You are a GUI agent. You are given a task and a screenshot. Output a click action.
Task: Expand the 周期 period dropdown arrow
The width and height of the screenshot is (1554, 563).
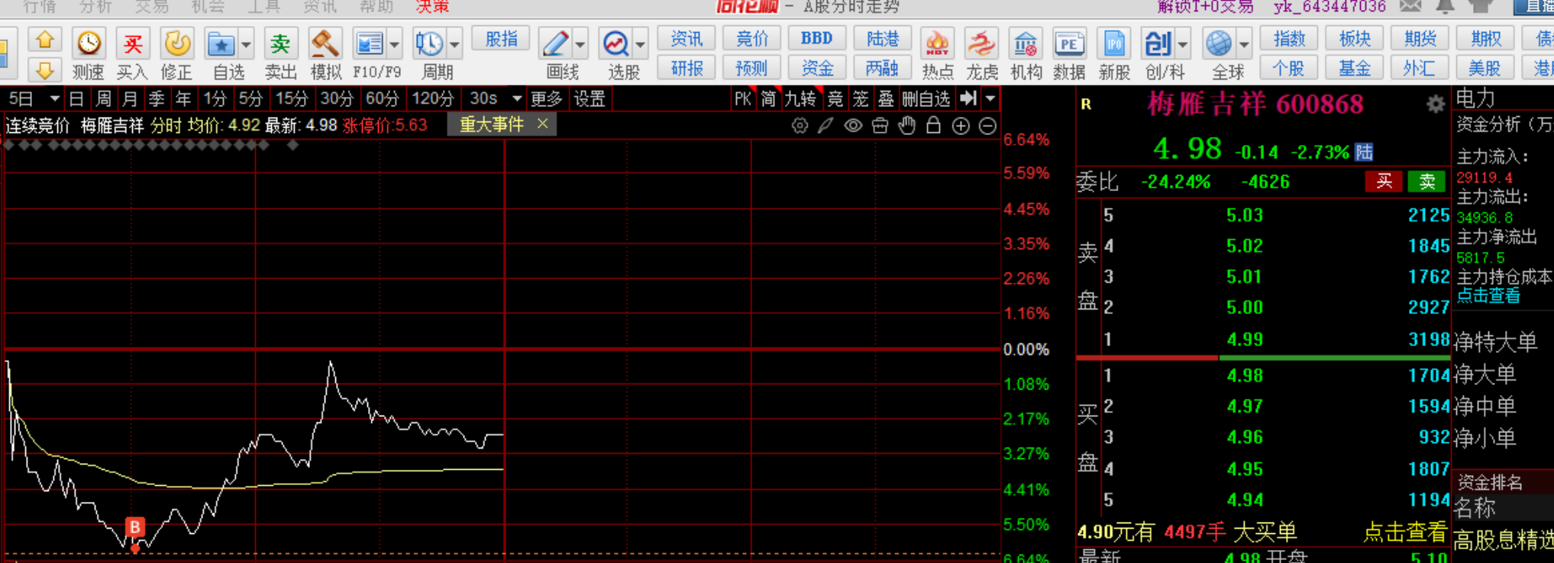pyautogui.click(x=454, y=45)
